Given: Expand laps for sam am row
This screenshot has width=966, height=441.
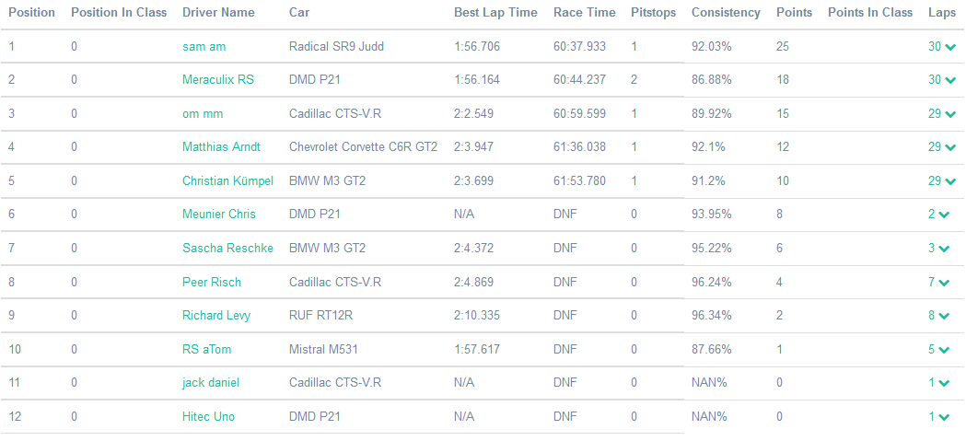Looking at the screenshot, I should 949,47.
